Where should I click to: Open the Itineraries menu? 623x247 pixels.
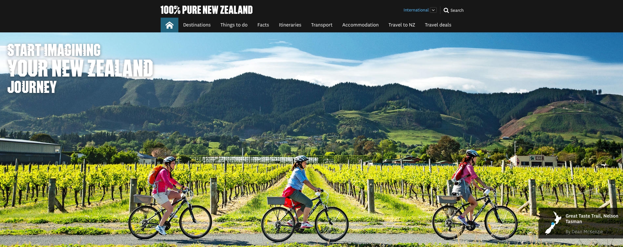(290, 25)
